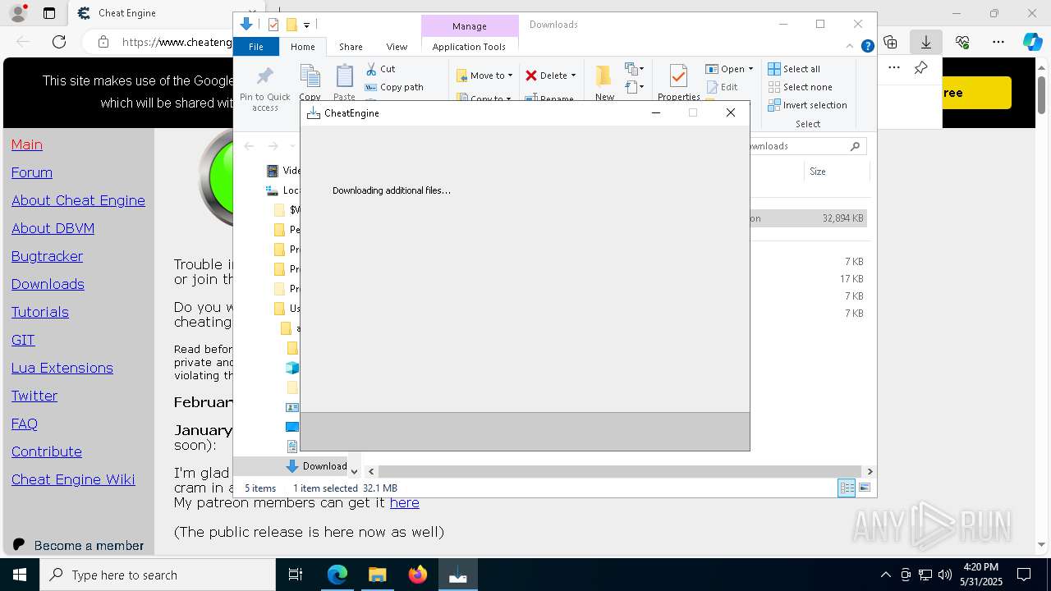Open Edge settings and more ellipsis
Viewport: 1051px width, 591px height.
click(x=998, y=41)
